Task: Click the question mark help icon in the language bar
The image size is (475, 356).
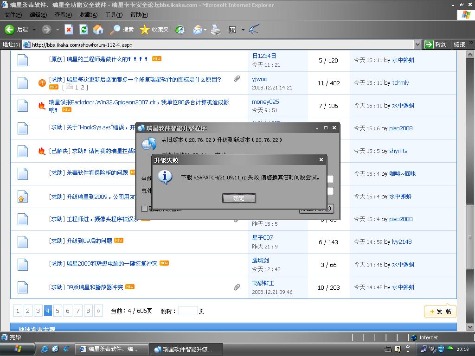Action: pos(398,350)
